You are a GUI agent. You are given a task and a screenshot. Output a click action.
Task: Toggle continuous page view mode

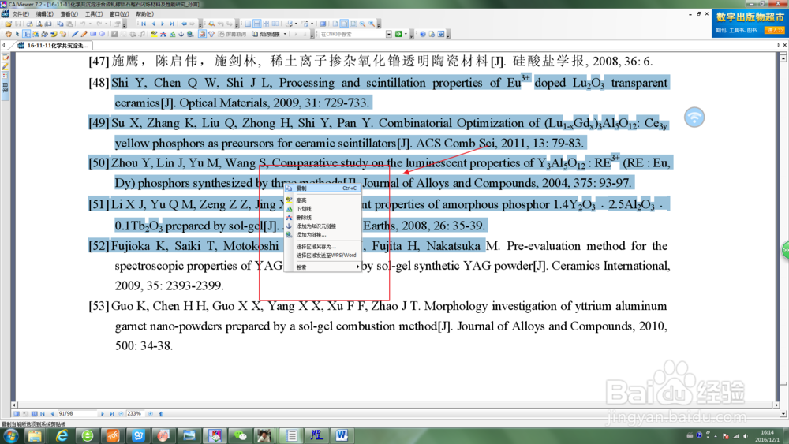(257, 24)
